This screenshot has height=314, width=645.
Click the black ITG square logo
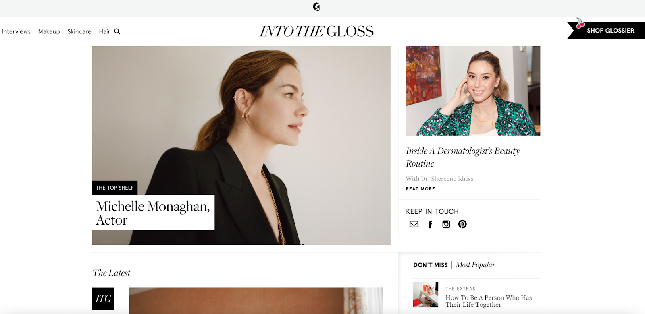(x=103, y=299)
